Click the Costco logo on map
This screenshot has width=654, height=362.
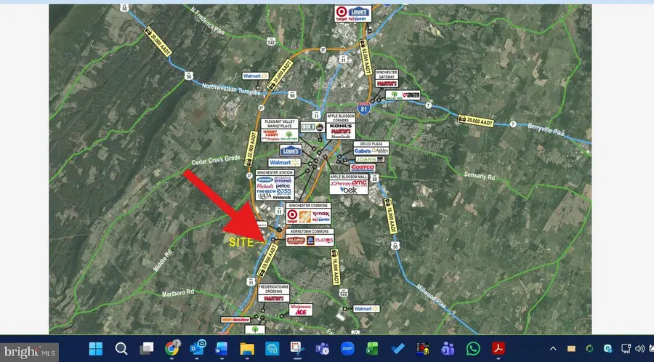tap(363, 168)
